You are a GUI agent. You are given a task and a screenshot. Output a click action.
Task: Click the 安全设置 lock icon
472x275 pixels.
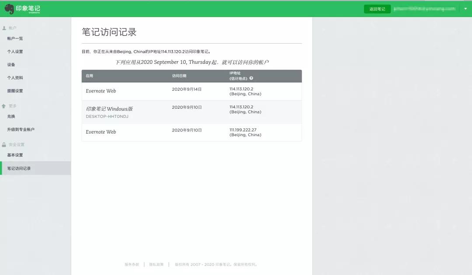click(4, 144)
